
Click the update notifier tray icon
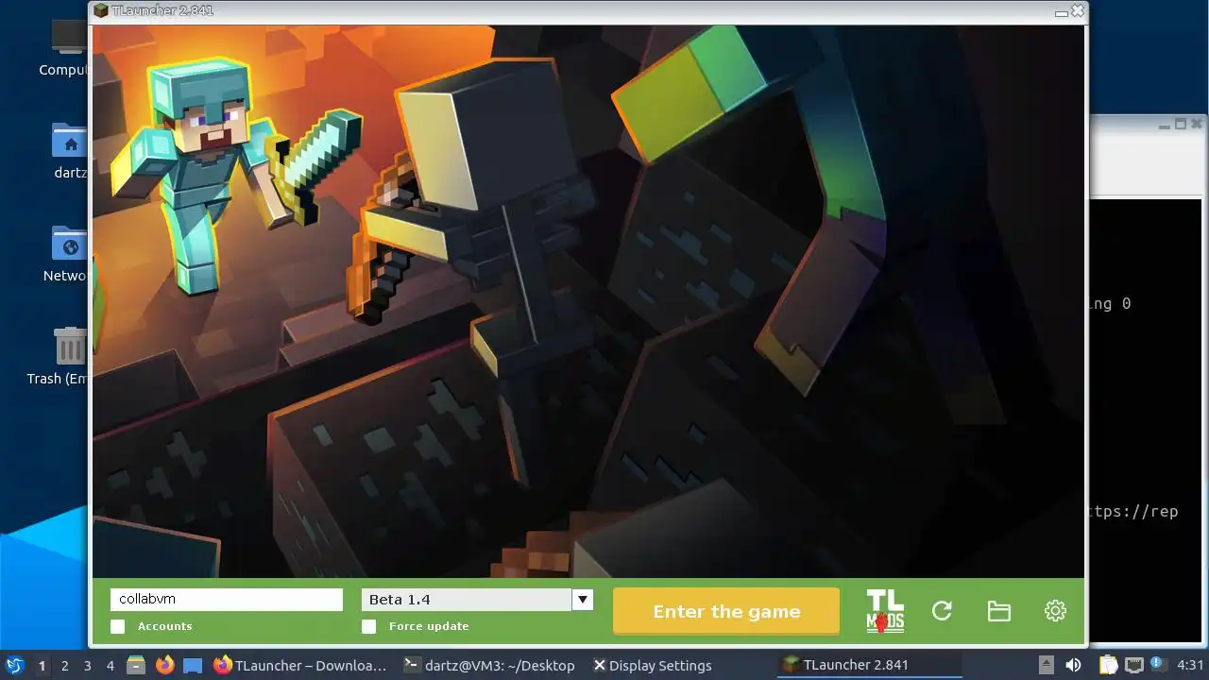(x=1156, y=665)
